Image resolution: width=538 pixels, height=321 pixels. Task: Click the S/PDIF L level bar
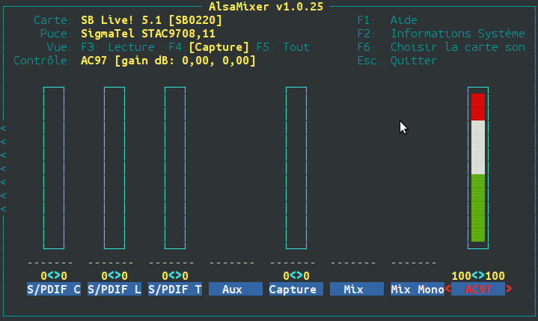coord(114,168)
